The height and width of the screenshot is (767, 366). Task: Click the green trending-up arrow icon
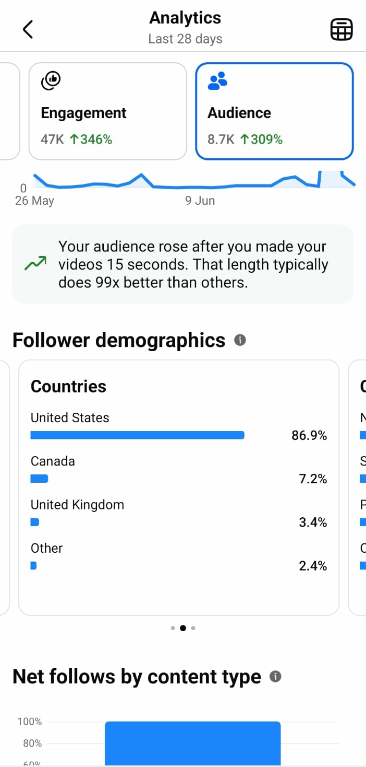(35, 263)
